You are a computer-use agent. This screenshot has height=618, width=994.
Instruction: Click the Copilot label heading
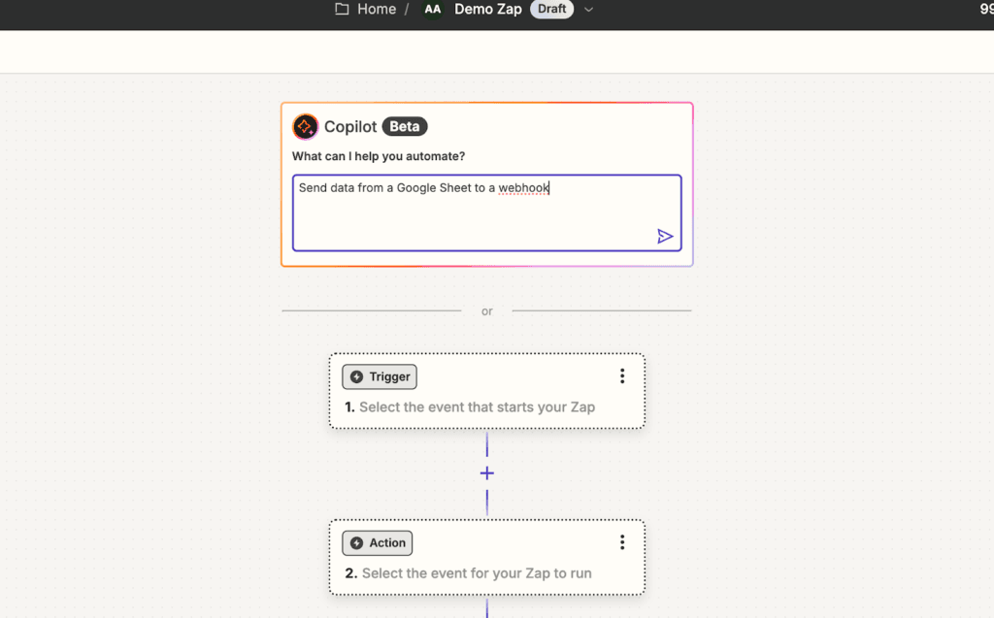point(351,126)
